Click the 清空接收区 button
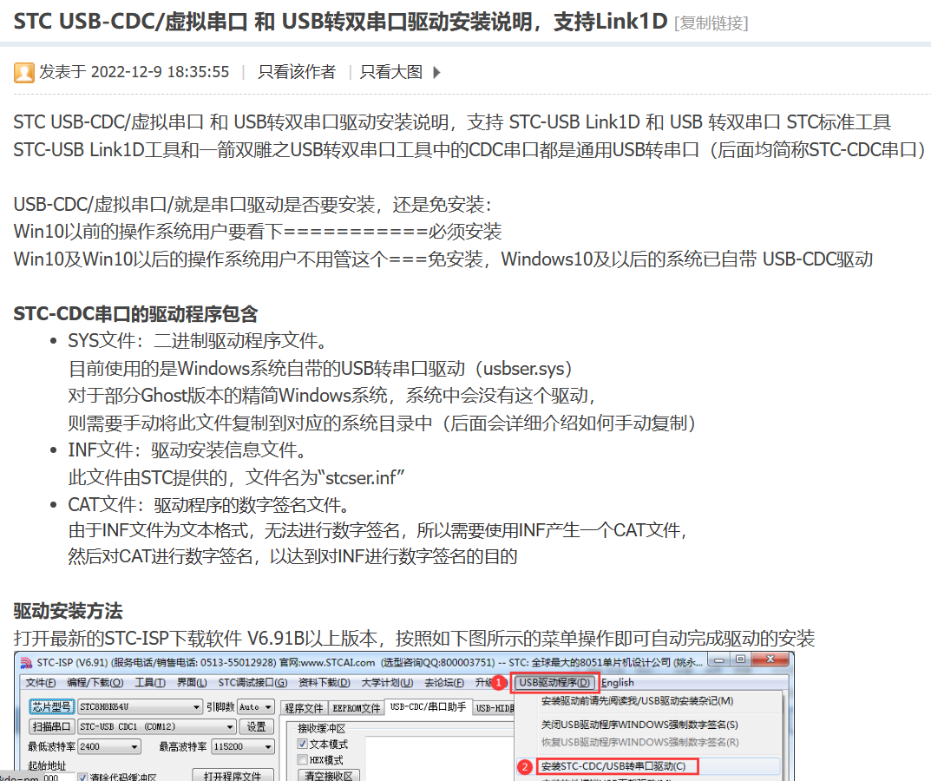This screenshot has height=781, width=931. point(328,776)
